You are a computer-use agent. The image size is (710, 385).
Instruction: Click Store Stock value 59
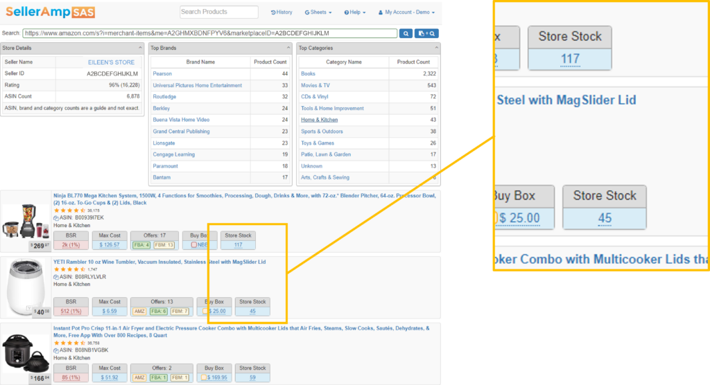(252, 378)
